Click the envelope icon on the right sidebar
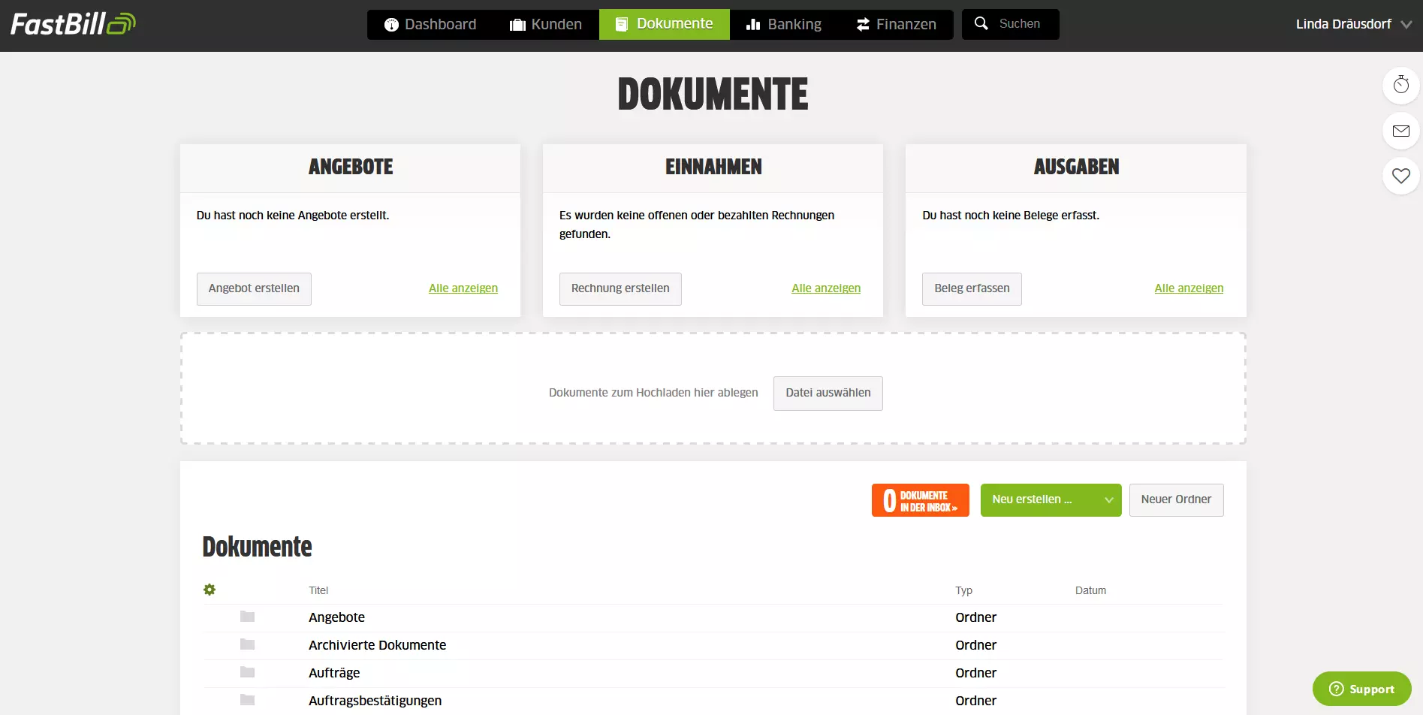 (x=1400, y=131)
